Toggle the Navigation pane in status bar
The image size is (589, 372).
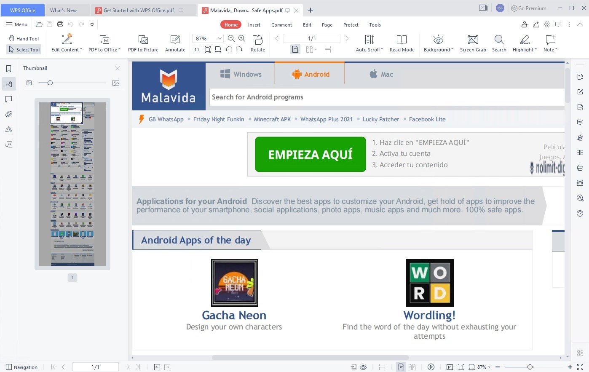click(22, 367)
